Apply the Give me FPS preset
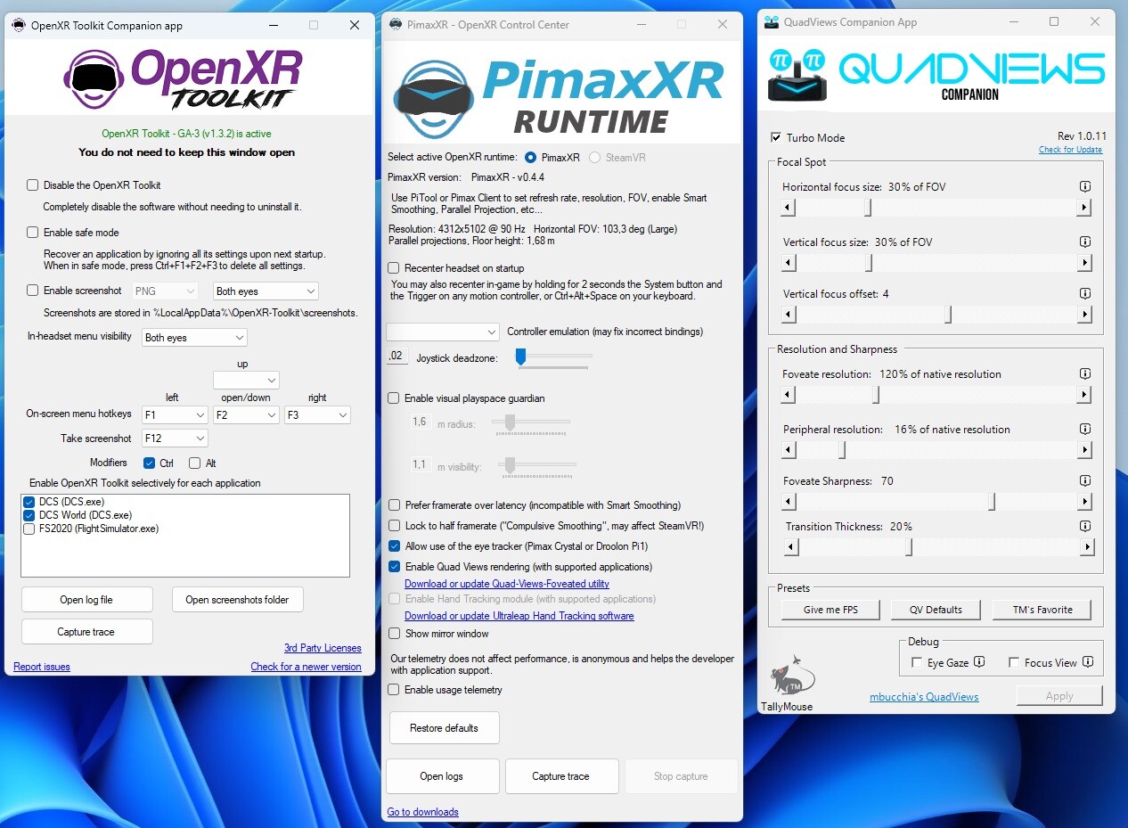This screenshot has height=828, width=1128. (830, 610)
